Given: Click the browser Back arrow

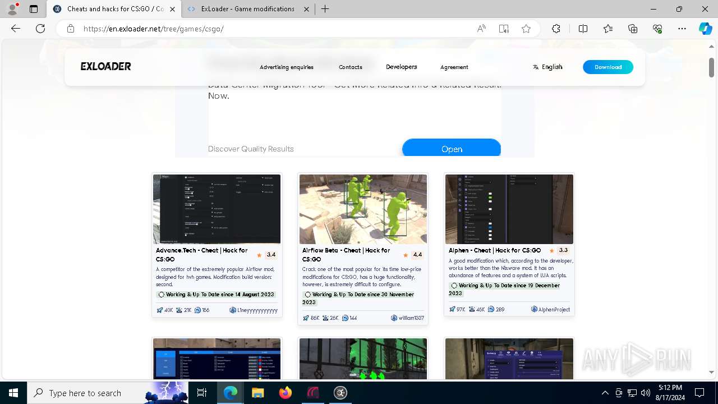Looking at the screenshot, I should tap(16, 29).
